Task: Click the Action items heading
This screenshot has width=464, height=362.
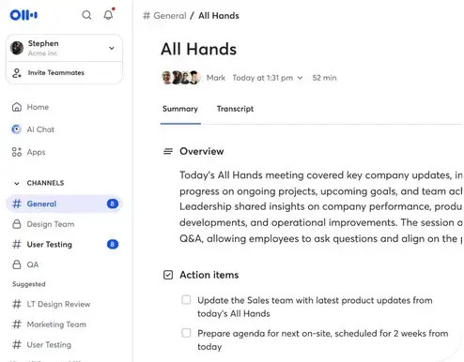Action: coord(209,275)
